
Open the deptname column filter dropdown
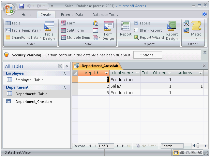tap(138, 73)
